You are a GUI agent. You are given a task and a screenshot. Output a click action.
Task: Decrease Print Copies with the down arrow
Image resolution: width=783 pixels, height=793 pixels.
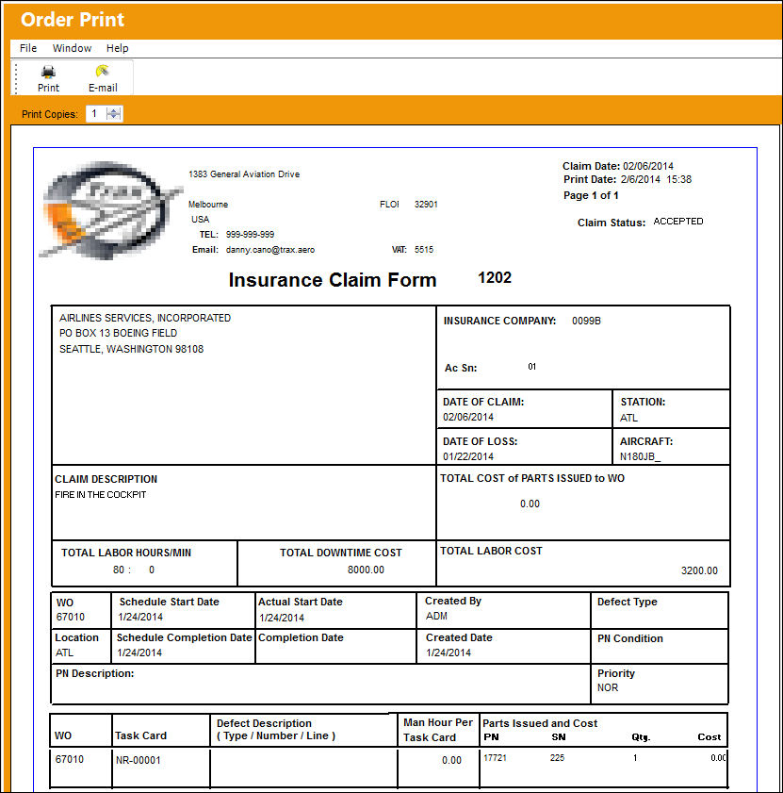click(x=114, y=117)
